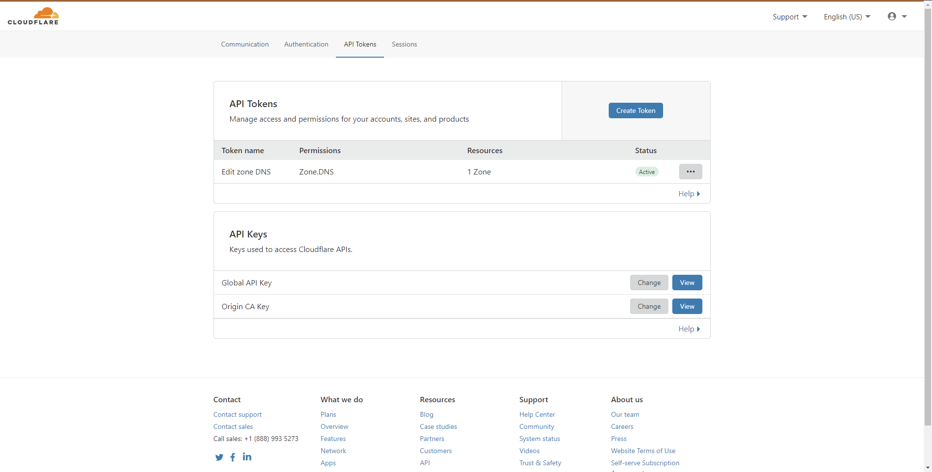Click the Create Token button
The width and height of the screenshot is (932, 472).
pos(635,110)
